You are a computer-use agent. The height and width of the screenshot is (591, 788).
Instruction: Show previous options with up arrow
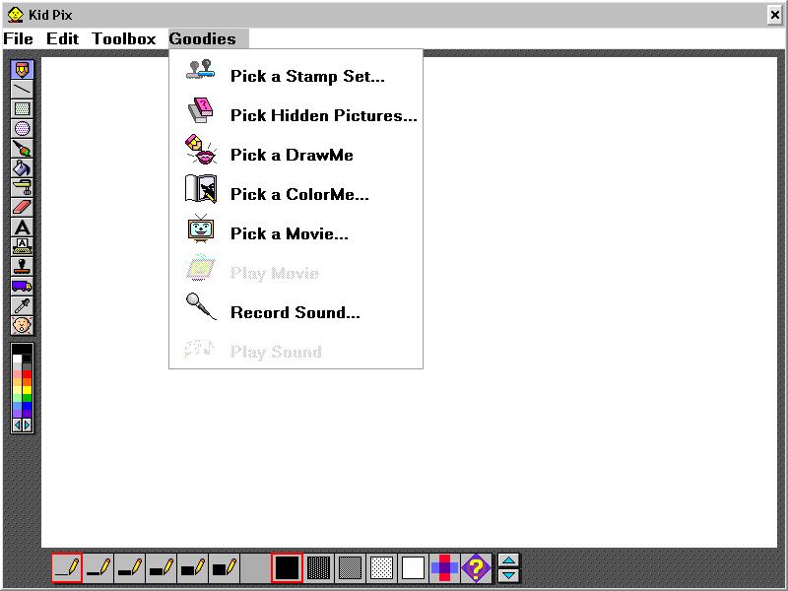coord(508,560)
